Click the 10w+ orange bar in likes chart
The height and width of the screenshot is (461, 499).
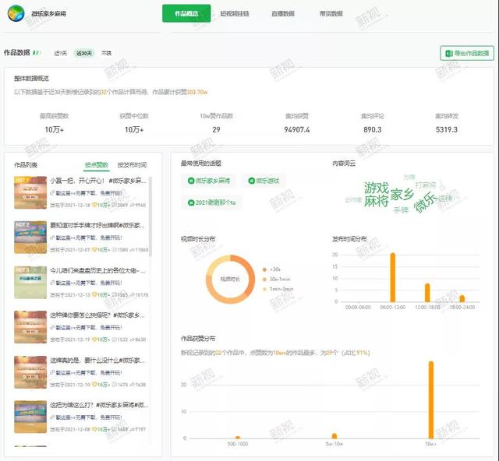click(430, 399)
